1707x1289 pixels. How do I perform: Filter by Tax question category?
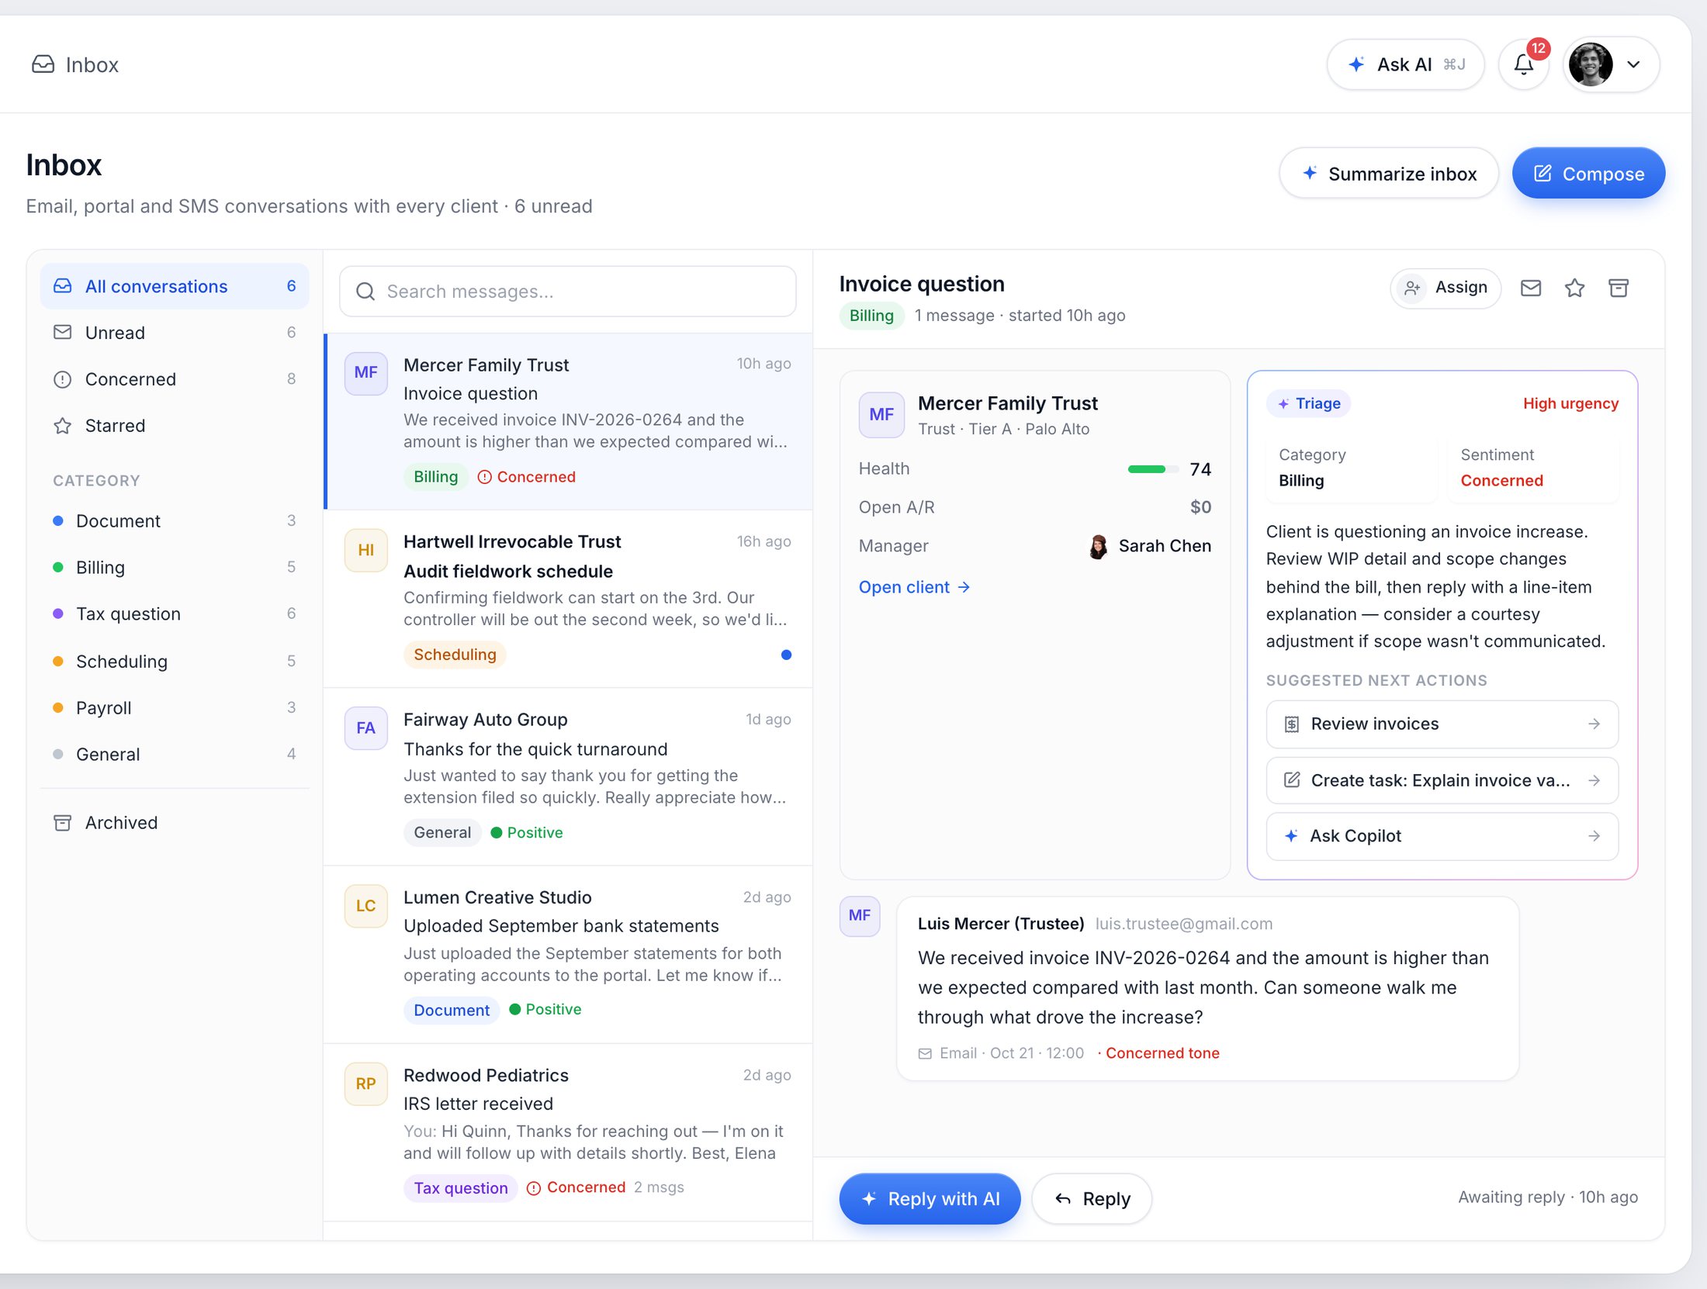pos(175,614)
